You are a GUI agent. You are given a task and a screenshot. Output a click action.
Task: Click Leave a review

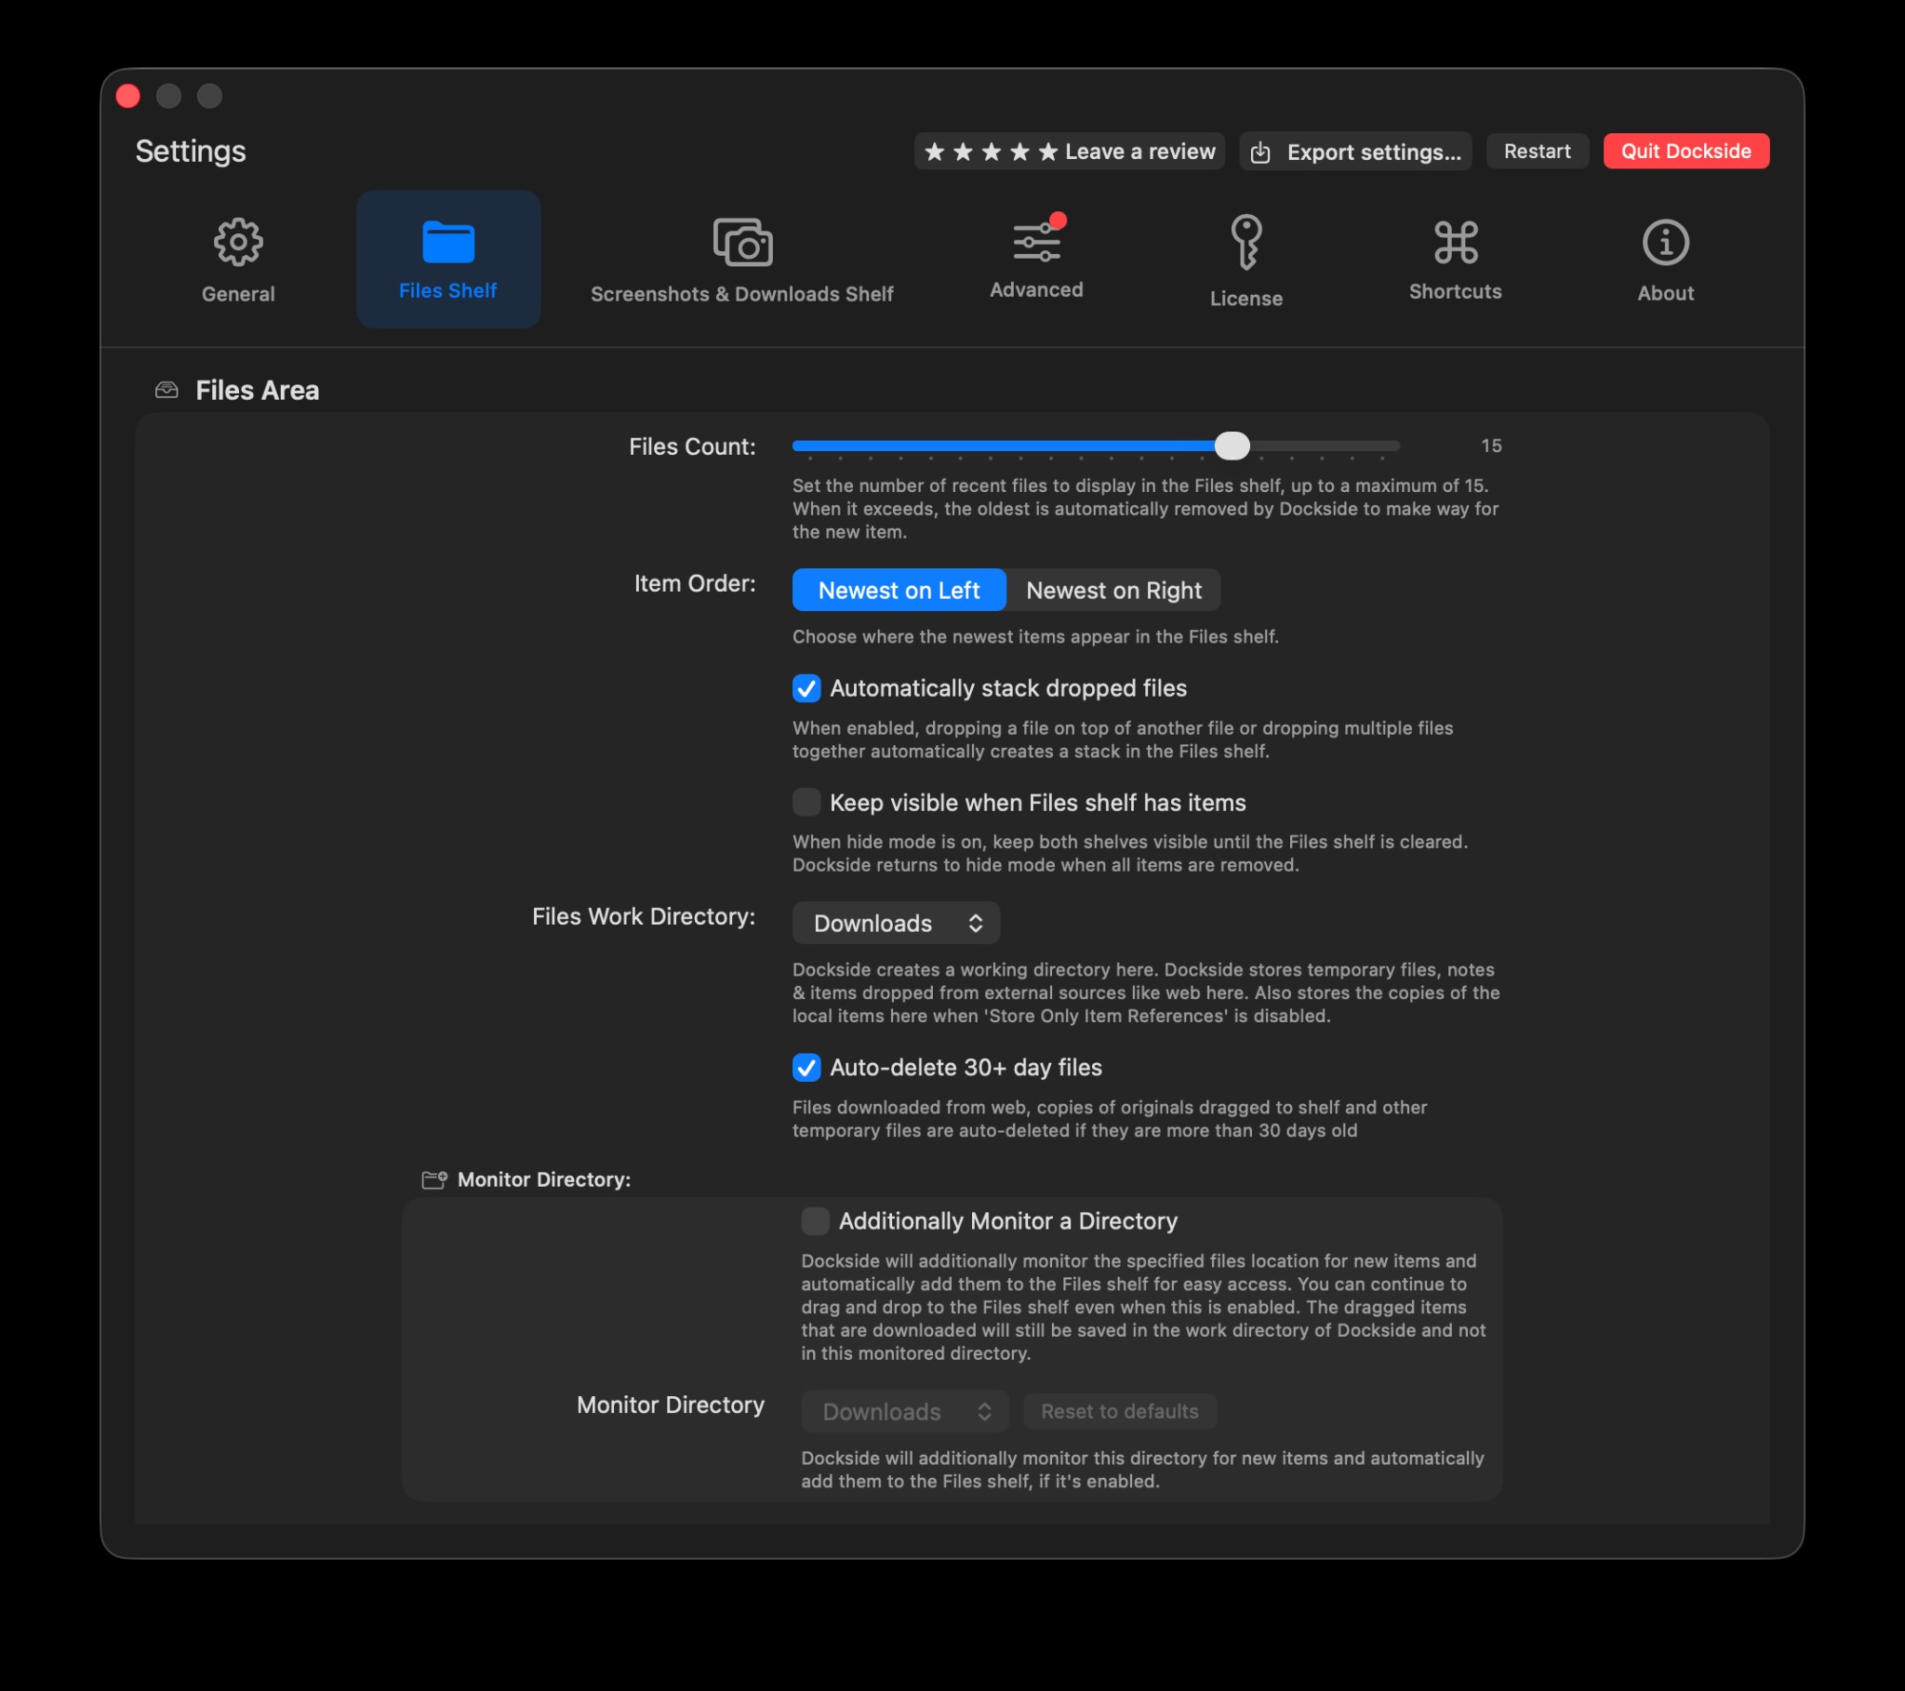tap(1068, 151)
